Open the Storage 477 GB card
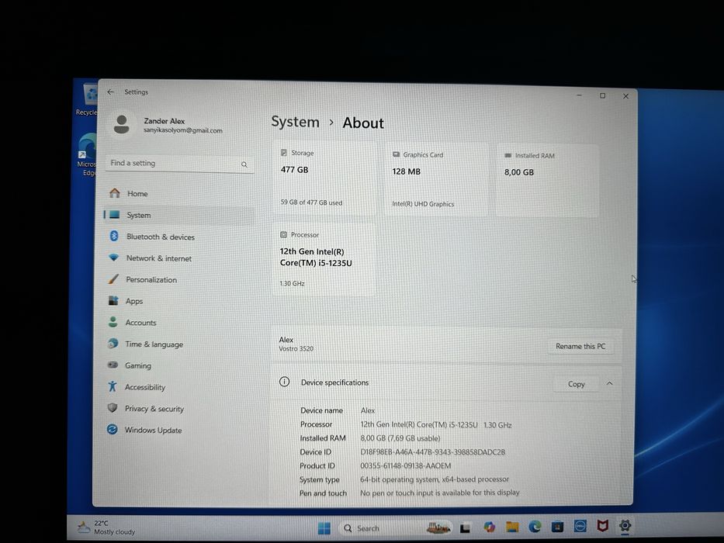The image size is (724, 543). coord(324,178)
